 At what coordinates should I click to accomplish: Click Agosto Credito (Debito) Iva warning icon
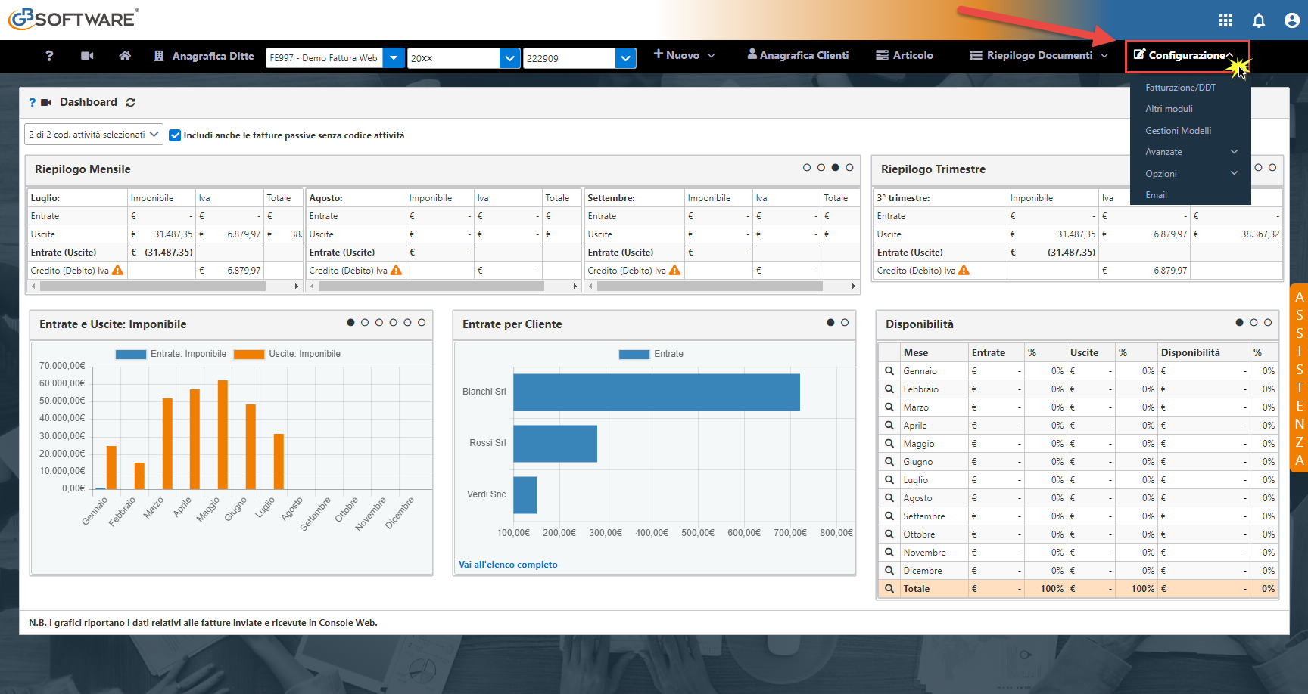[x=396, y=270]
